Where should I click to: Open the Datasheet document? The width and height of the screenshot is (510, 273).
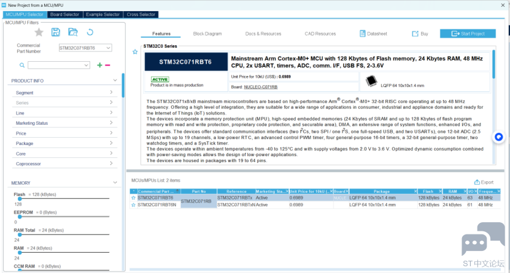(373, 34)
